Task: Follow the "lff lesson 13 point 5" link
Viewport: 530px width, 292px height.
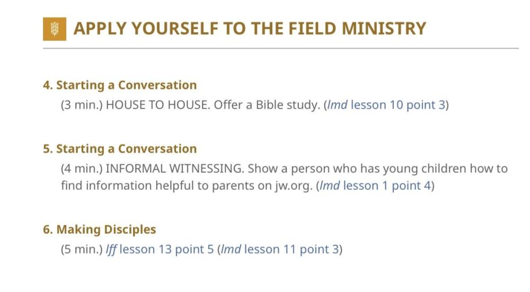Action: coord(160,249)
